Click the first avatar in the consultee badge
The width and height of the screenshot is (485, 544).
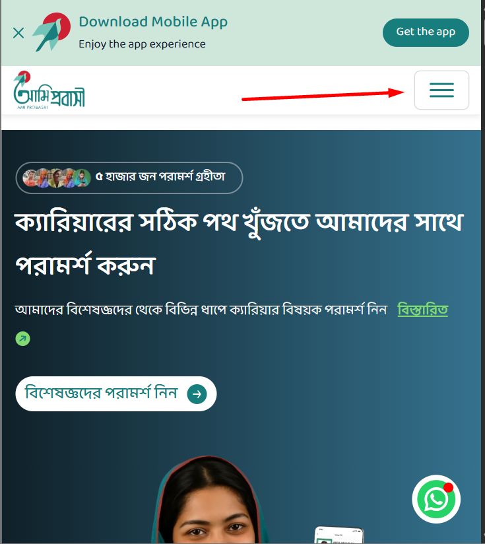30,178
